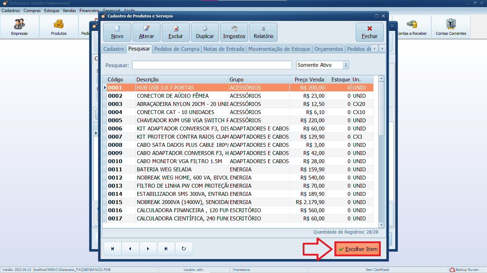Duplicate the product with Duplicar

pos(205,32)
